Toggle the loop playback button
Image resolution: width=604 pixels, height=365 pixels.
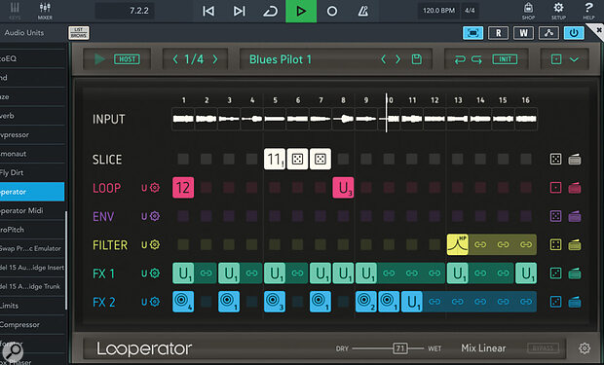pyautogui.click(x=270, y=11)
